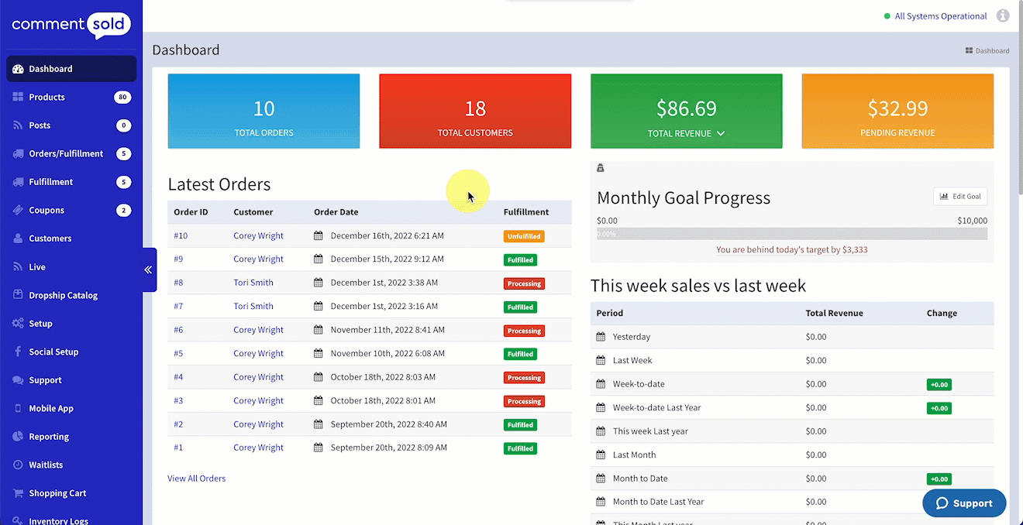
Task: Click the calendar icon for order #10
Action: tap(319, 236)
